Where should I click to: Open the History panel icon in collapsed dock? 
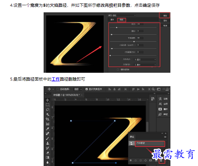[153, 99]
